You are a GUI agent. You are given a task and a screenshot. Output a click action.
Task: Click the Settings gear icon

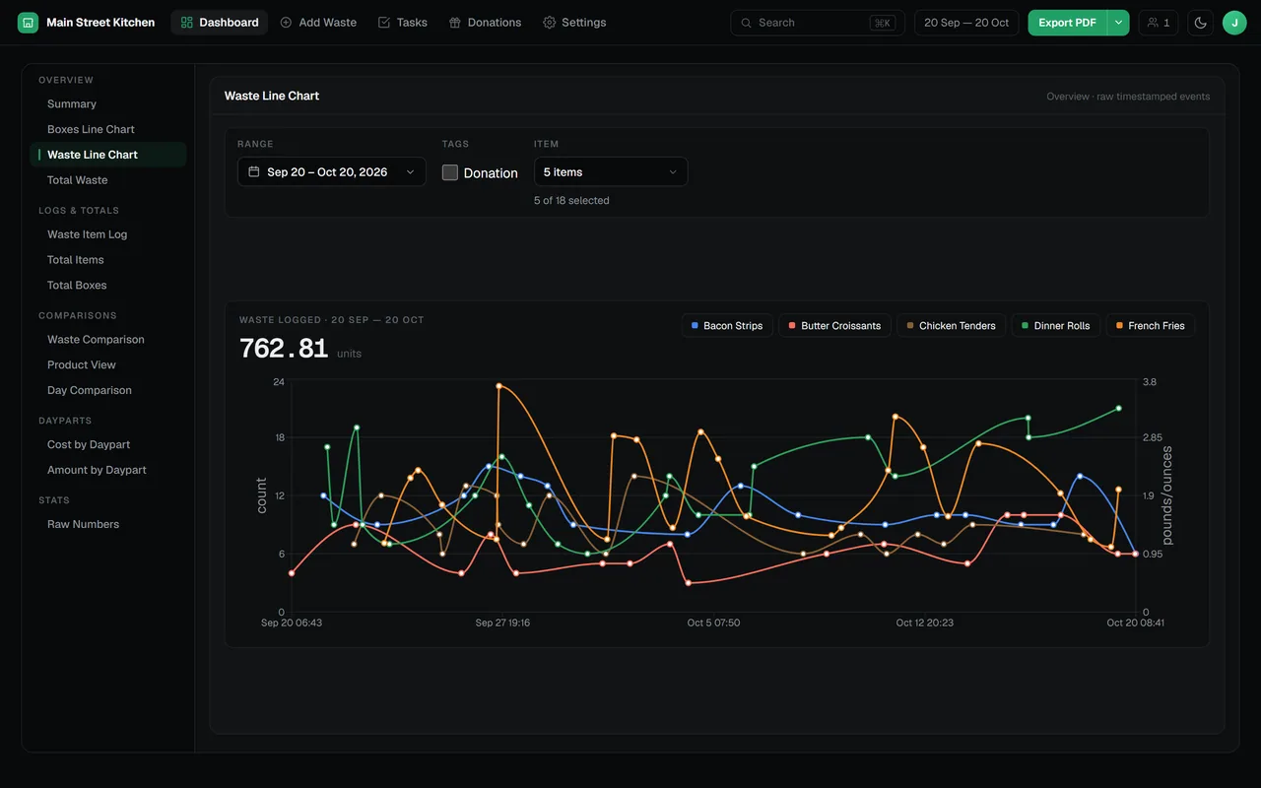pyautogui.click(x=550, y=23)
